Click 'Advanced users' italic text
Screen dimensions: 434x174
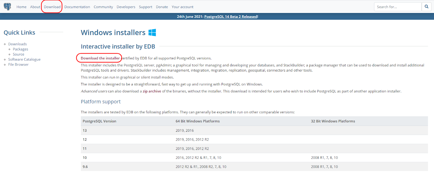[x=94, y=91]
